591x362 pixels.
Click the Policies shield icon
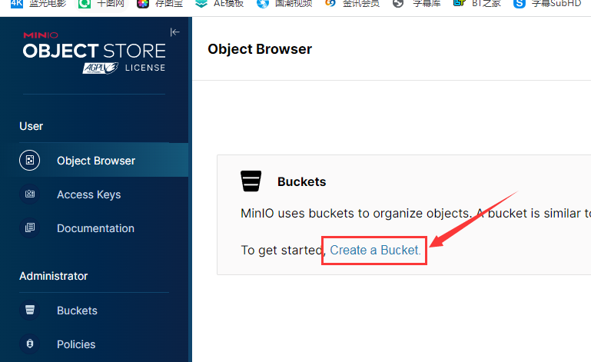pyautogui.click(x=29, y=344)
